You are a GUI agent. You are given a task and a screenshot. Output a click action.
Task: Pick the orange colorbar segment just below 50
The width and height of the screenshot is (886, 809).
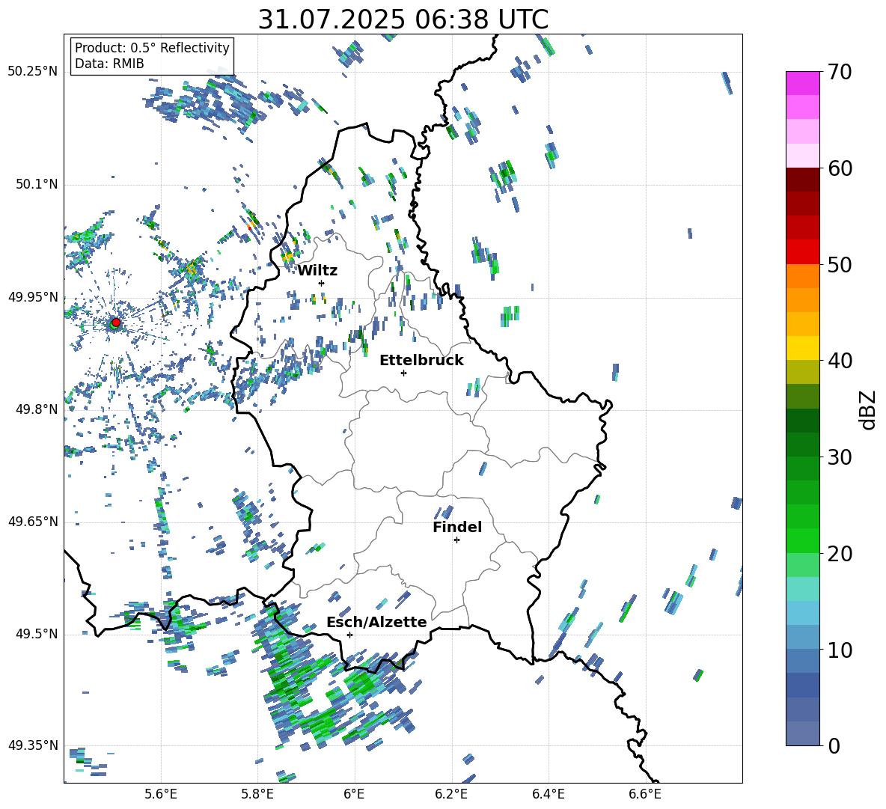(803, 276)
